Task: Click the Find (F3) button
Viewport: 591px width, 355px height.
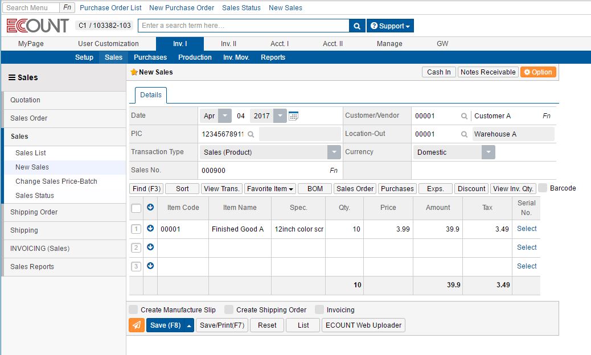Action: [146, 189]
